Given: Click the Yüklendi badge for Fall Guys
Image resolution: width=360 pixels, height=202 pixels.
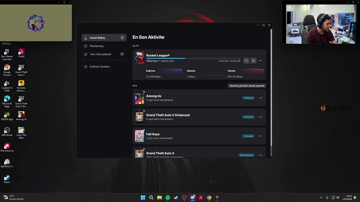Looking at the screenshot, I should tap(248, 136).
